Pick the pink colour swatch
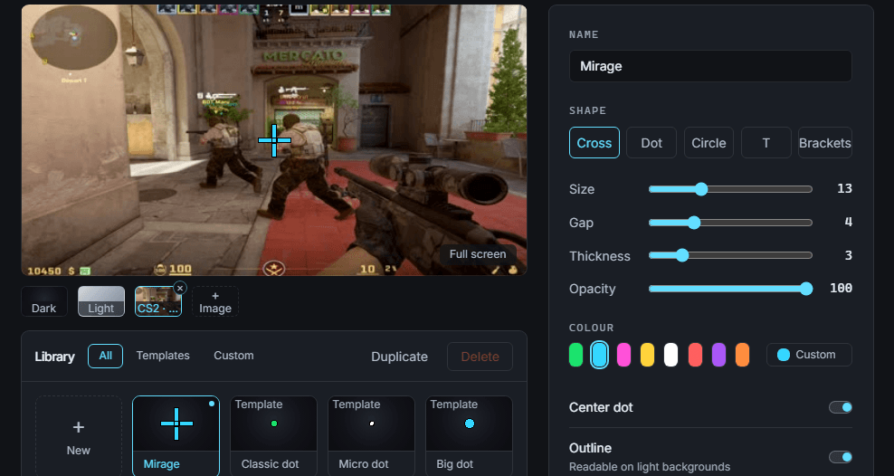This screenshot has height=476, width=894. point(623,355)
